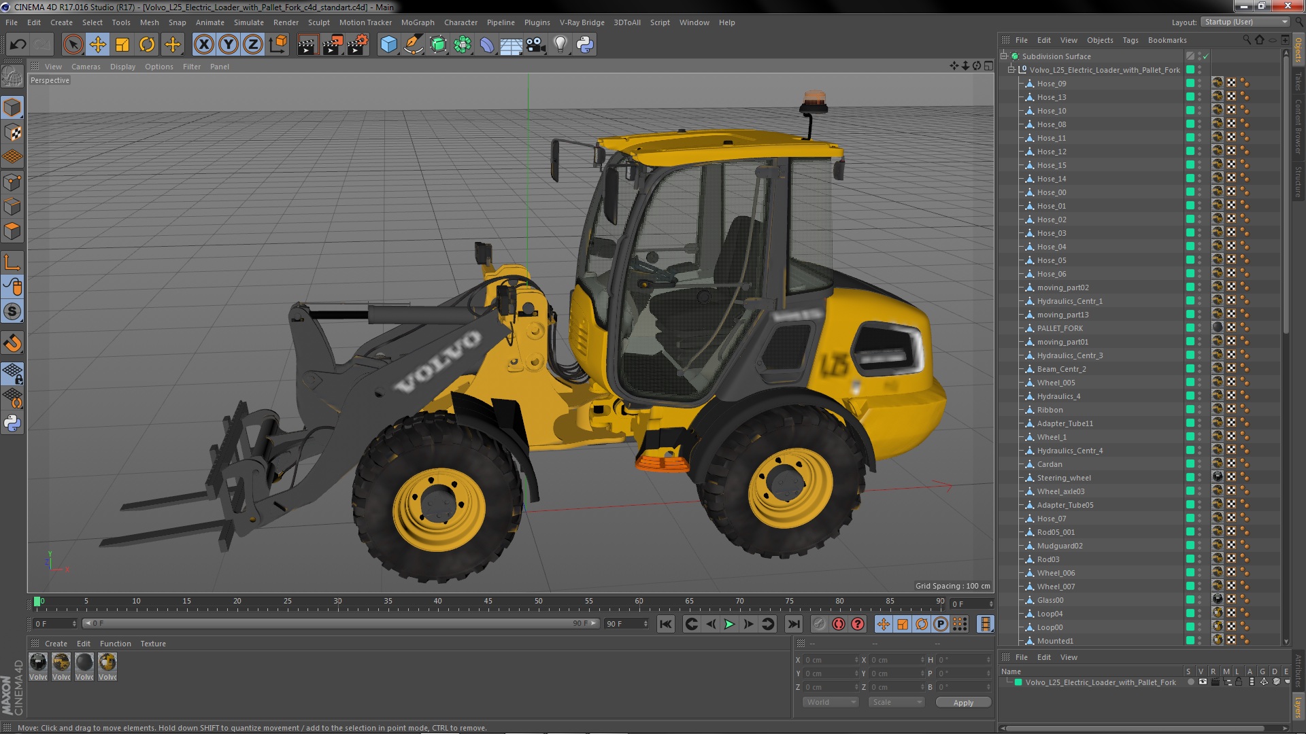The image size is (1306, 734).
Task: Open Edit Render Settings icon
Action: coord(358,45)
